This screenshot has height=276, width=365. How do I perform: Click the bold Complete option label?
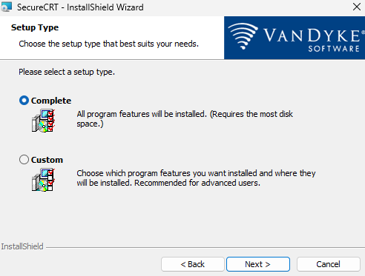51,101
